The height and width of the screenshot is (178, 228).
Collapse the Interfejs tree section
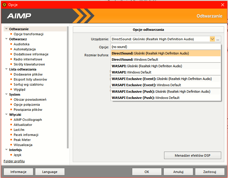point(6,150)
